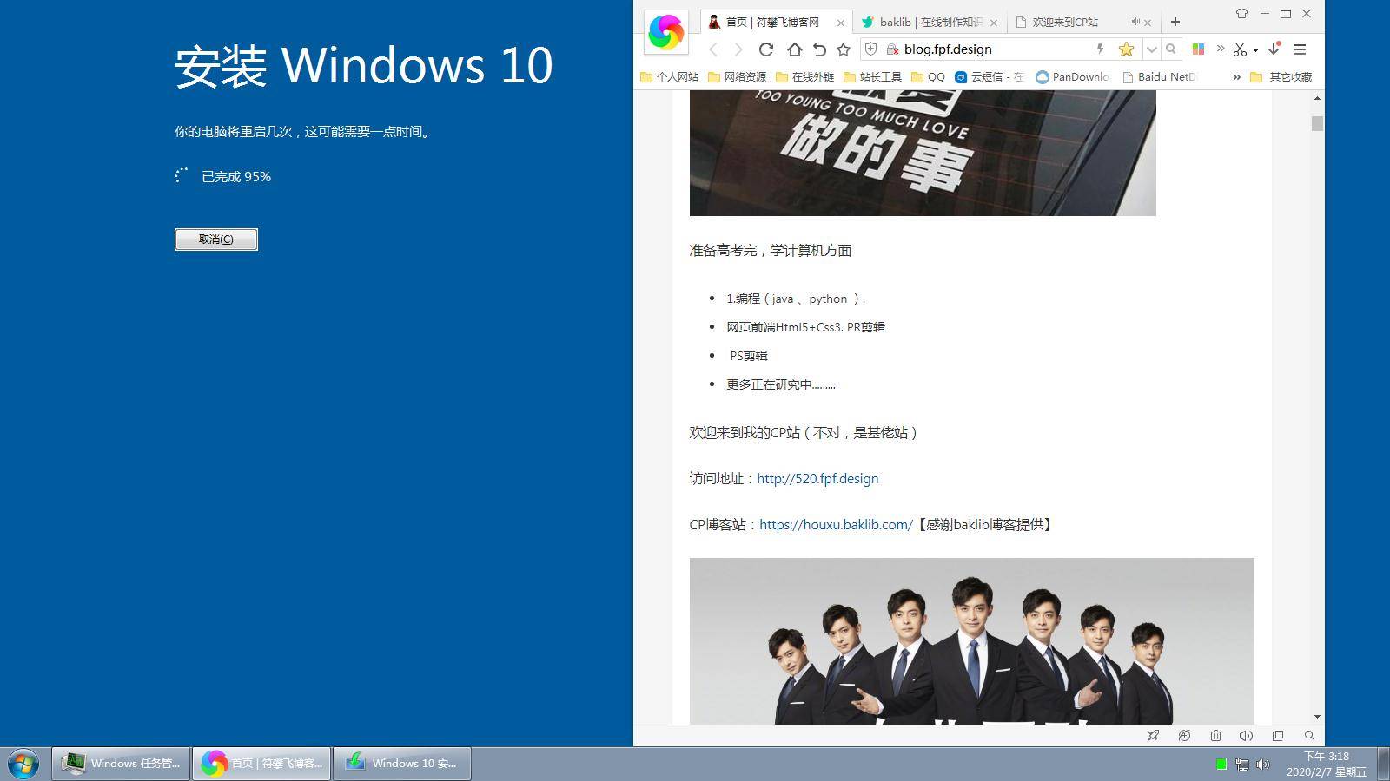Screen dimensions: 1390x781
Task: Click the trash clear-data status bar icon
Action: (x=1215, y=735)
